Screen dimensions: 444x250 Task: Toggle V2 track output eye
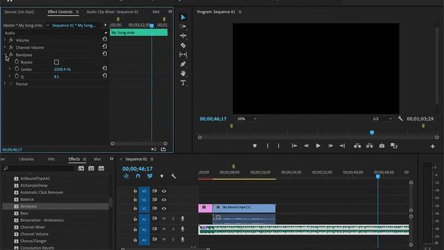164,199
